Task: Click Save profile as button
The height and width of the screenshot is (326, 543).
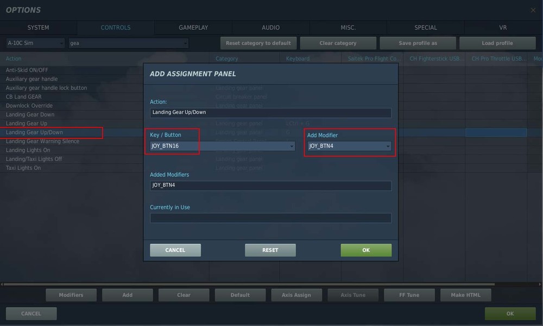Action: click(x=418, y=43)
